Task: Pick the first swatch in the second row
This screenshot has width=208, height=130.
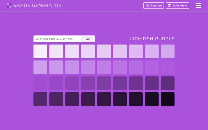Action: click(x=40, y=67)
